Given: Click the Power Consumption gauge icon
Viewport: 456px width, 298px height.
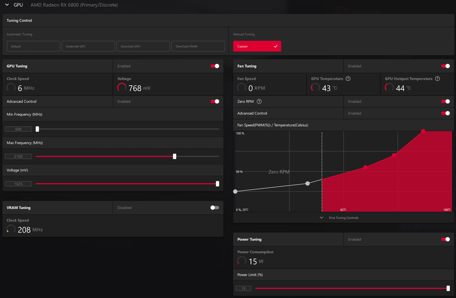Looking at the screenshot, I should pos(242,260).
